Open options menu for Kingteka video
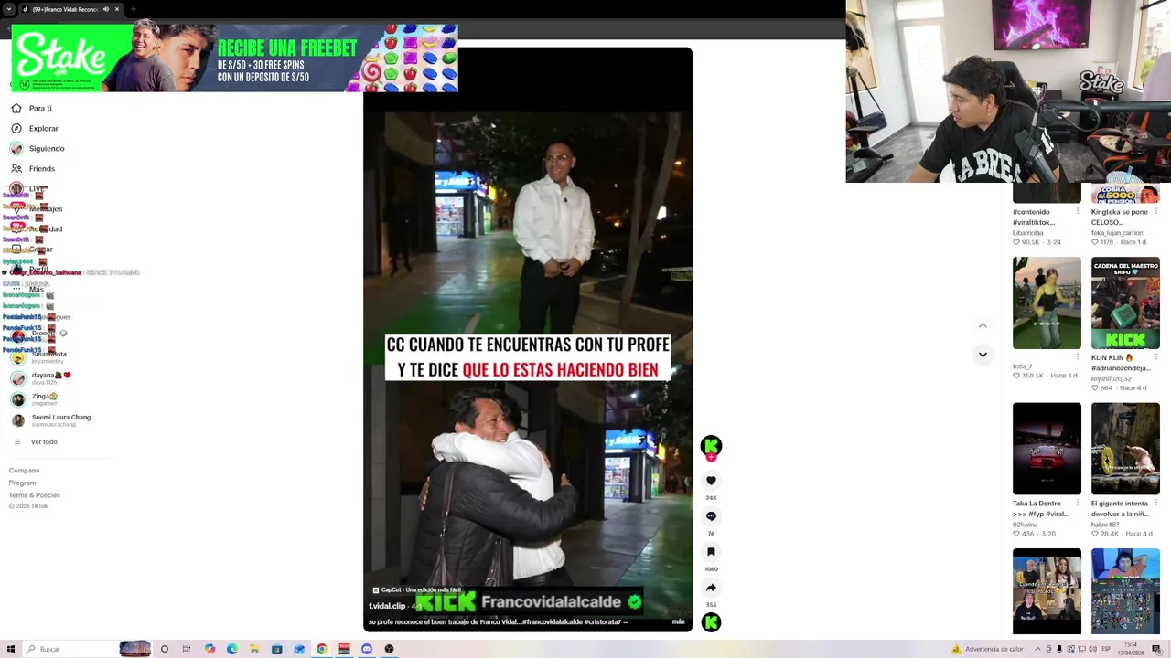Viewport: 1171px width, 658px height. (x=1156, y=212)
